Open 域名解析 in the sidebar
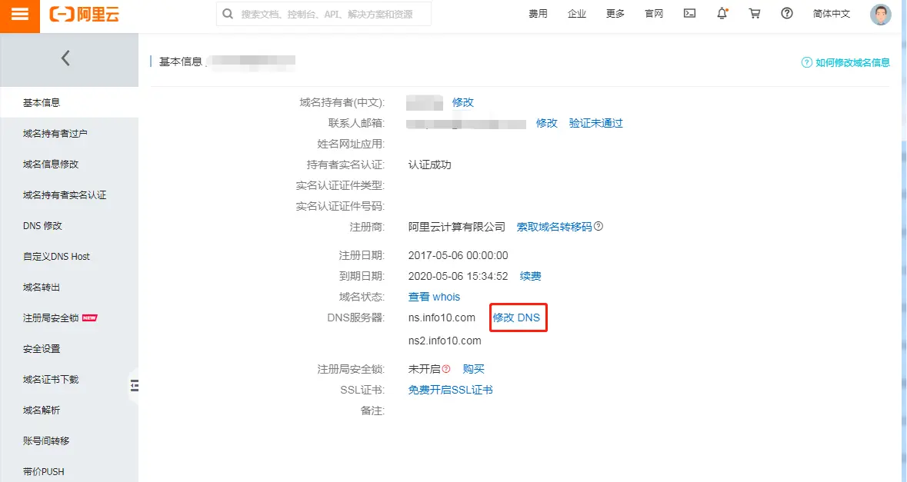907x482 pixels. pos(42,411)
